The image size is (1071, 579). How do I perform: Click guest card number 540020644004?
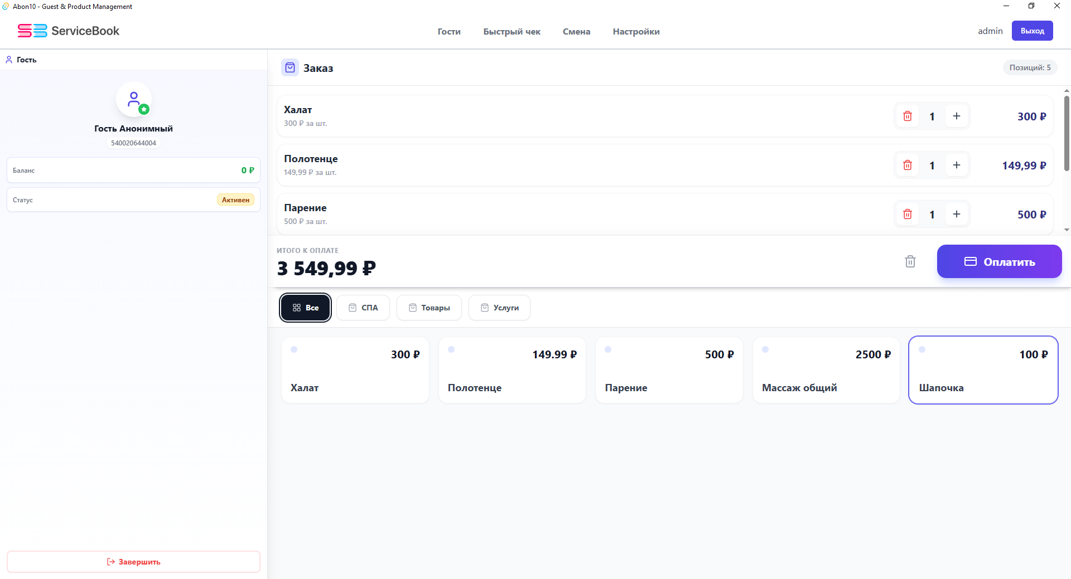[x=133, y=143]
